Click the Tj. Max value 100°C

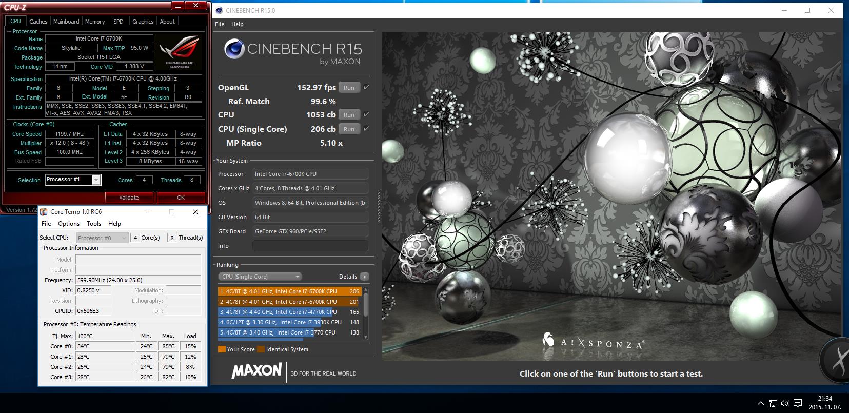pos(105,336)
